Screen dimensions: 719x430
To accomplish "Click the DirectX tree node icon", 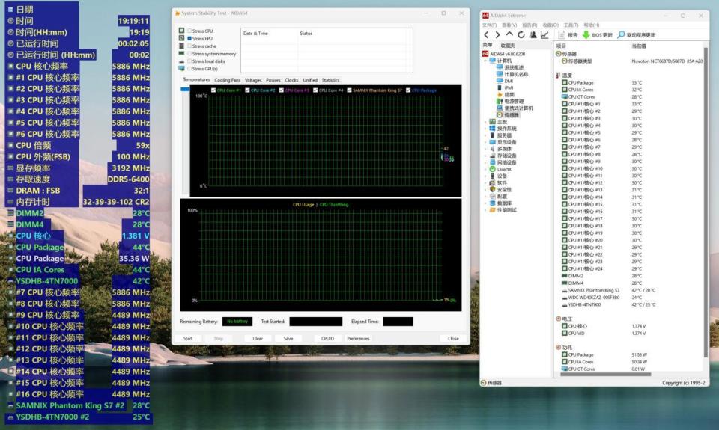I will [x=493, y=169].
